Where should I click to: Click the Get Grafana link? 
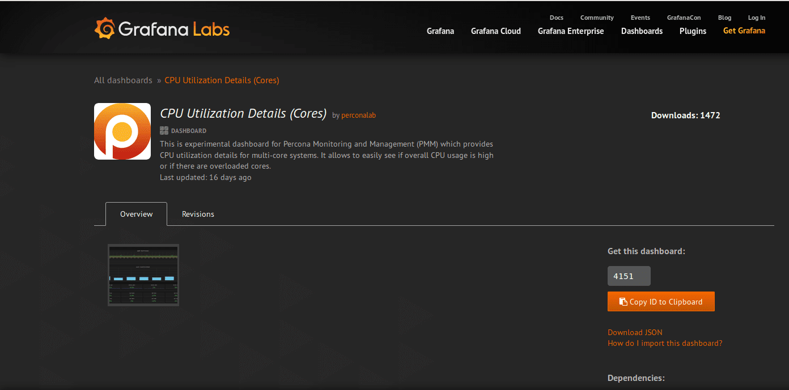point(744,31)
